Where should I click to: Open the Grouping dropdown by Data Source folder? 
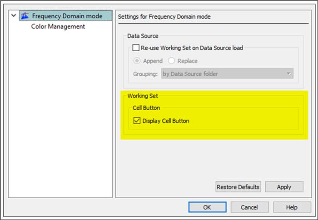coord(227,74)
